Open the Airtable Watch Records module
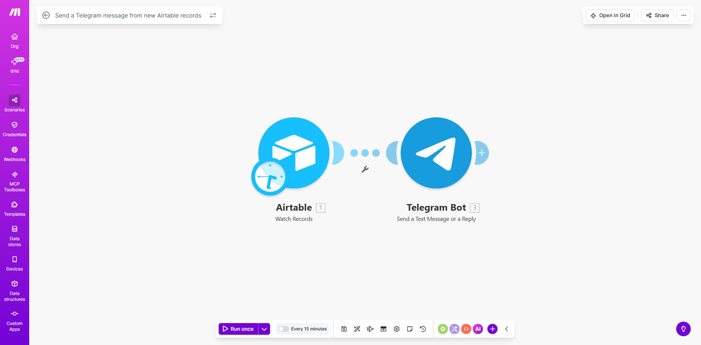This screenshot has width=701, height=345. click(294, 153)
